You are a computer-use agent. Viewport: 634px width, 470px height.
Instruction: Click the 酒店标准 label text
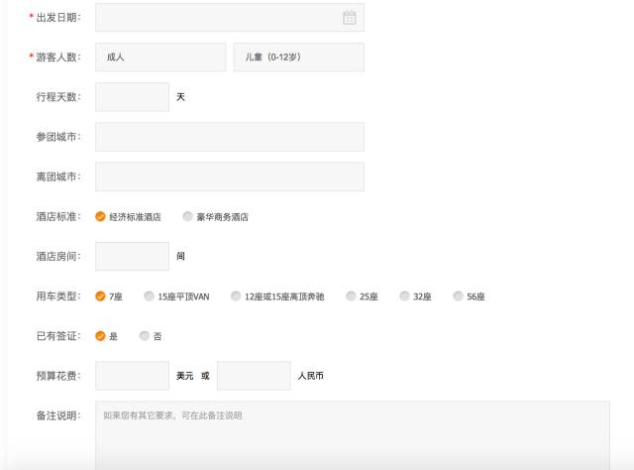tap(58, 216)
